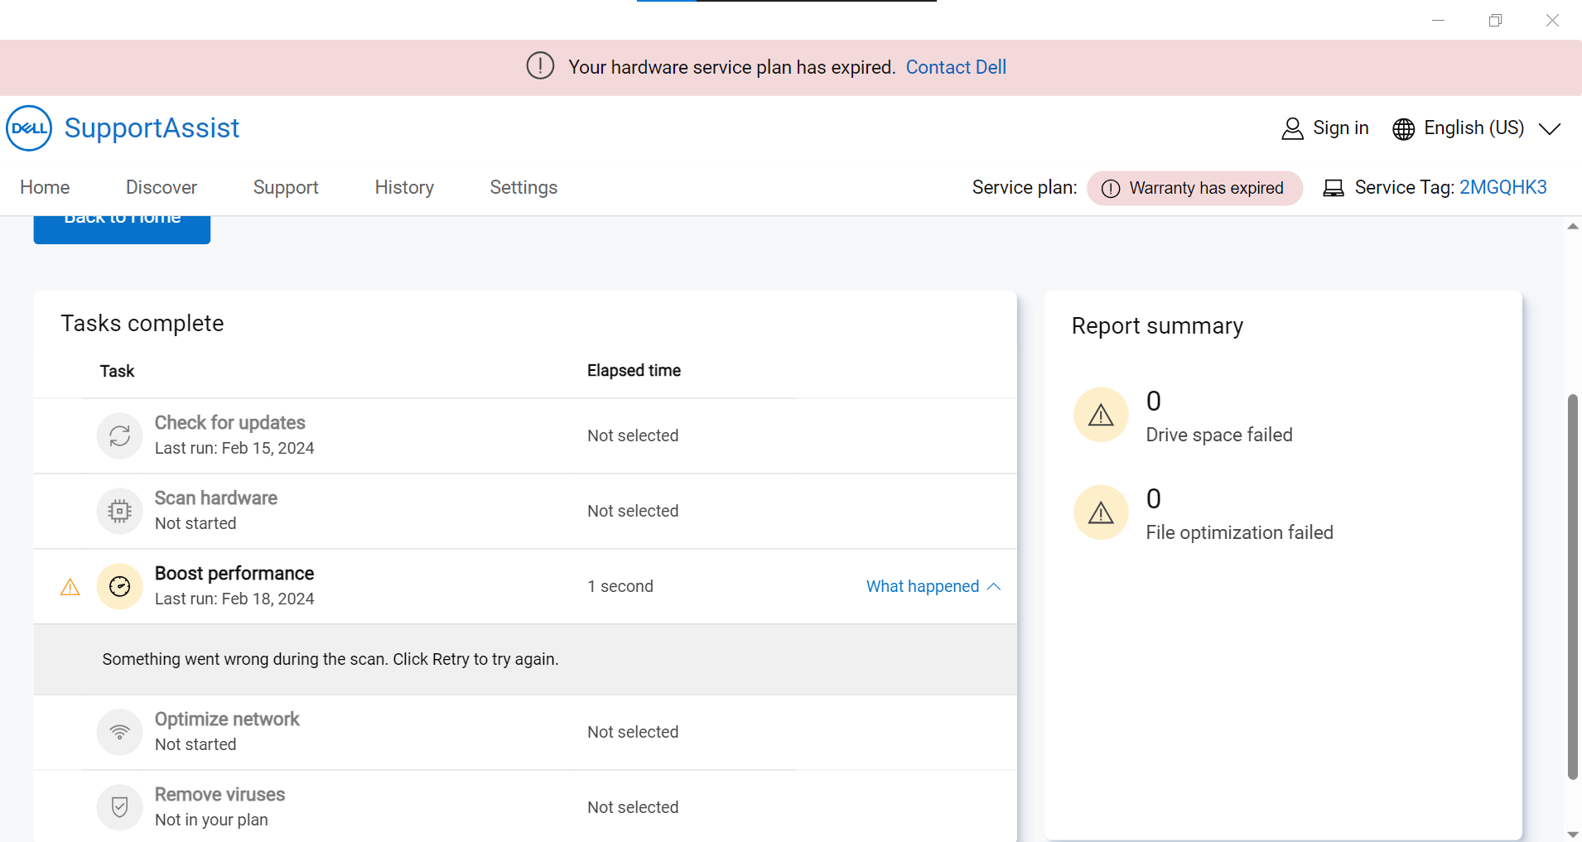
Task: Click the Drive space failed warning icon
Action: coord(1101,415)
